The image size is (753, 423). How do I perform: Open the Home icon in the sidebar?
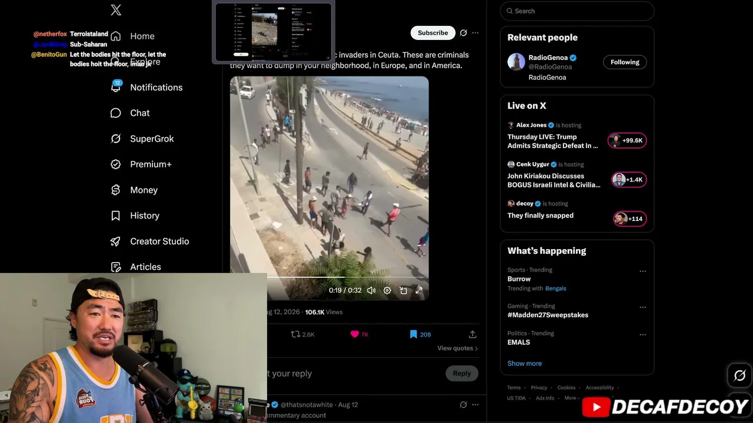(x=116, y=36)
